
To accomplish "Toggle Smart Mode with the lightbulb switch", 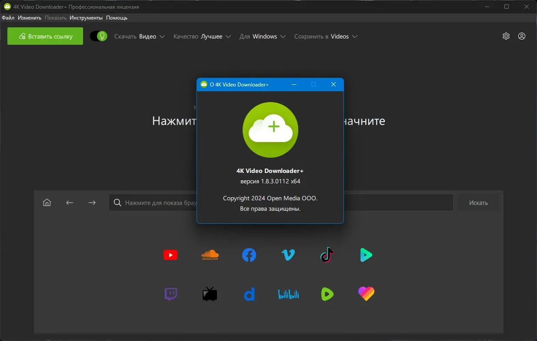I will coord(98,36).
